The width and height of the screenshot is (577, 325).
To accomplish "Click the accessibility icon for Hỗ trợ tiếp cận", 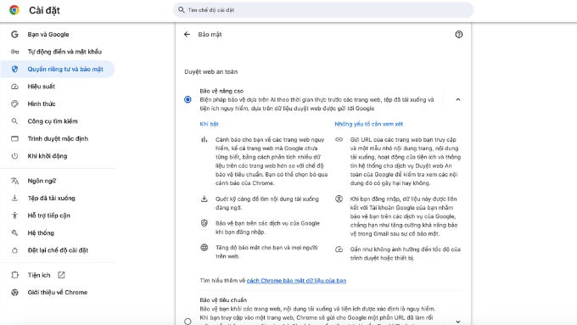I will (x=14, y=216).
